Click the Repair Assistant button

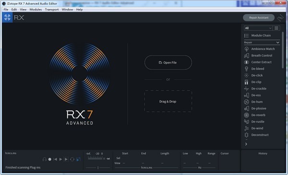[x=259, y=18]
